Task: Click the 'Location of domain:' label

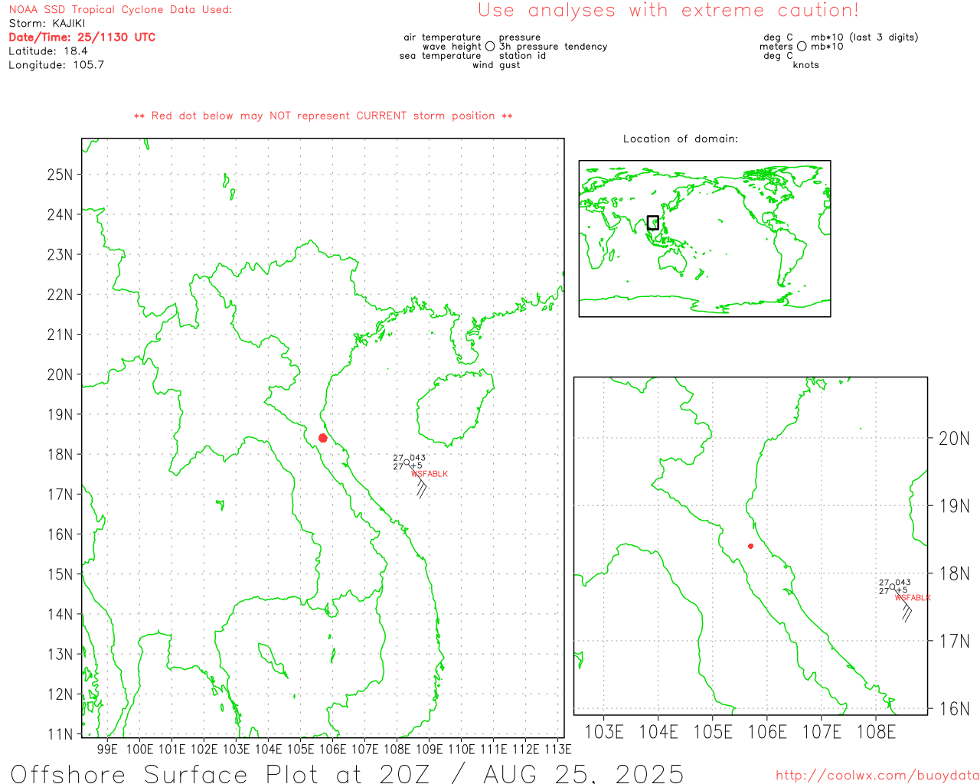Action: [x=681, y=139]
